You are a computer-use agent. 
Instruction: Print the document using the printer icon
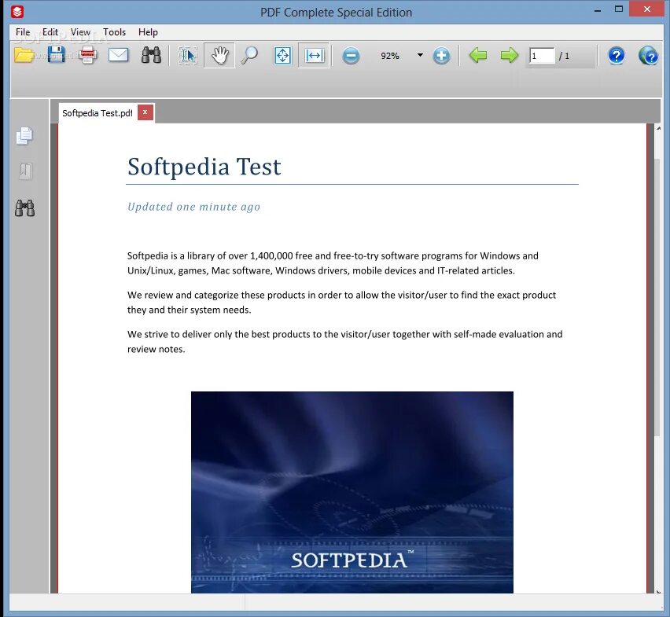click(87, 55)
